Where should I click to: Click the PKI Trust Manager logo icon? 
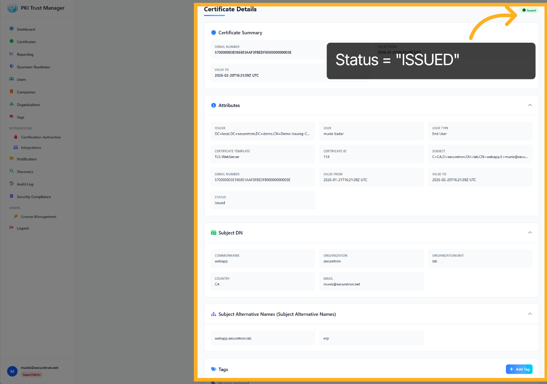[12, 8]
